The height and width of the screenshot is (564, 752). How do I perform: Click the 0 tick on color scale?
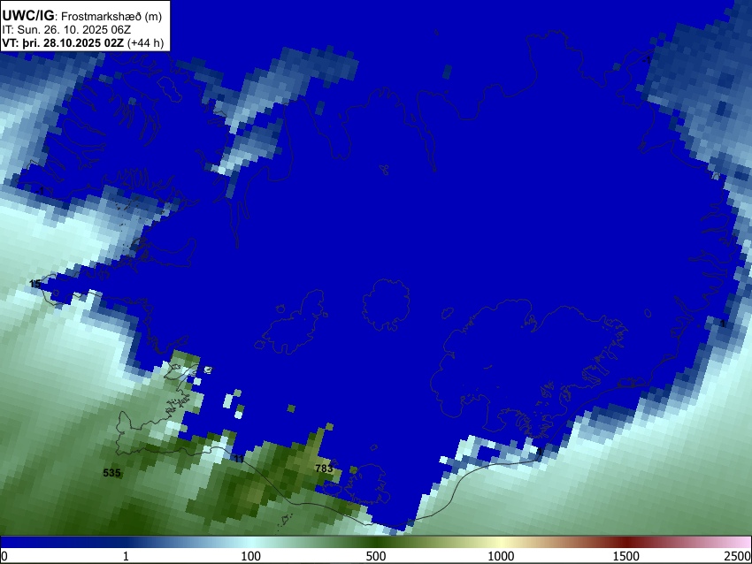tap(4, 556)
